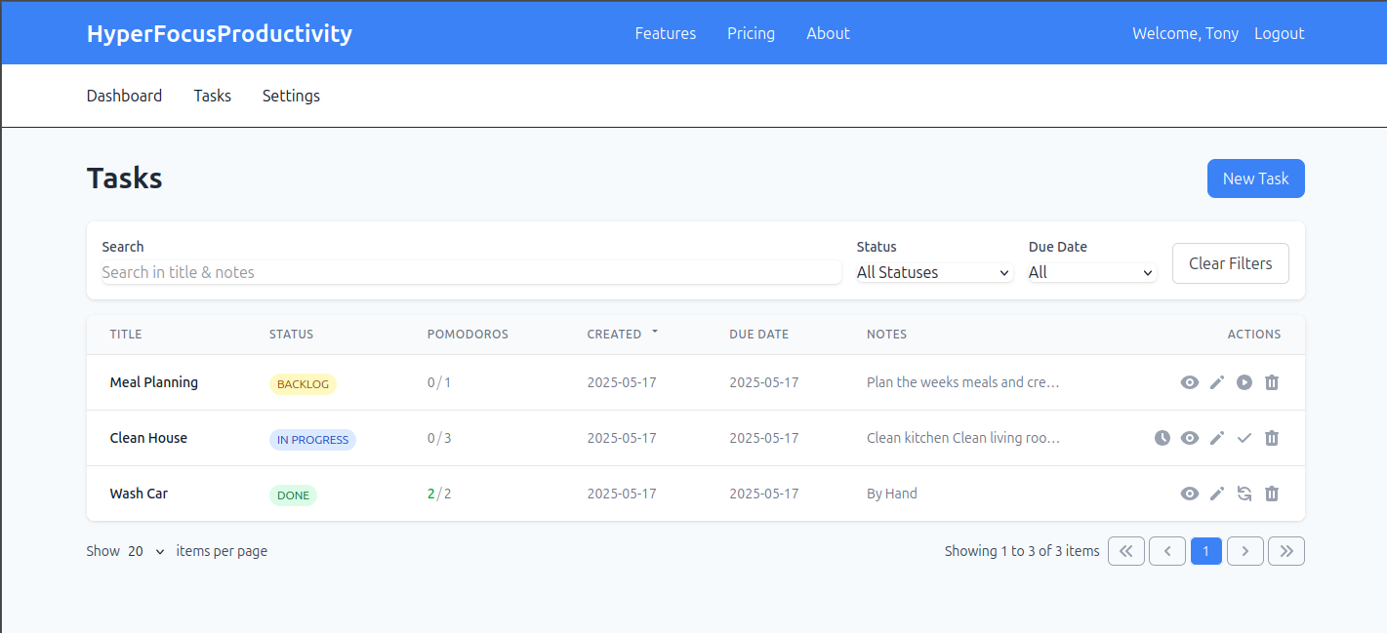Click the Clean kitchen Clean living room note
This screenshot has height=633, width=1387.
963,438
